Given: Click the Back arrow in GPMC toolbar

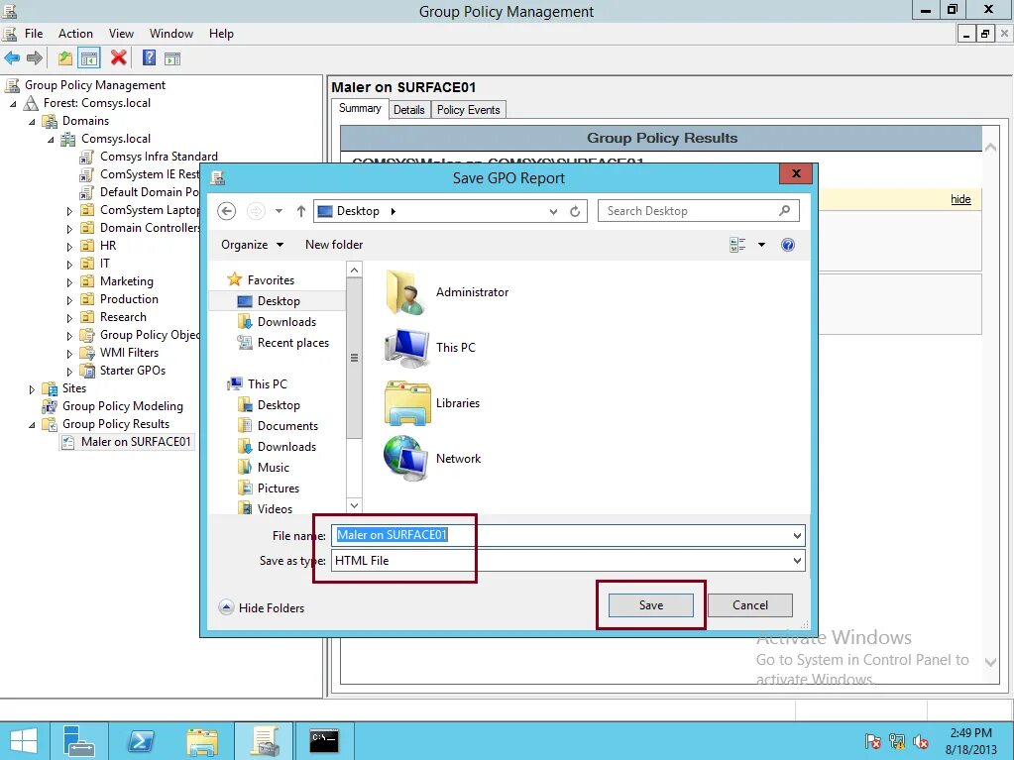Looking at the screenshot, I should (12, 58).
